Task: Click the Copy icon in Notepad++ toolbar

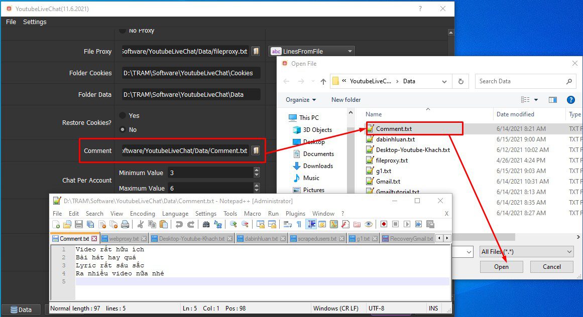Action: [152, 224]
